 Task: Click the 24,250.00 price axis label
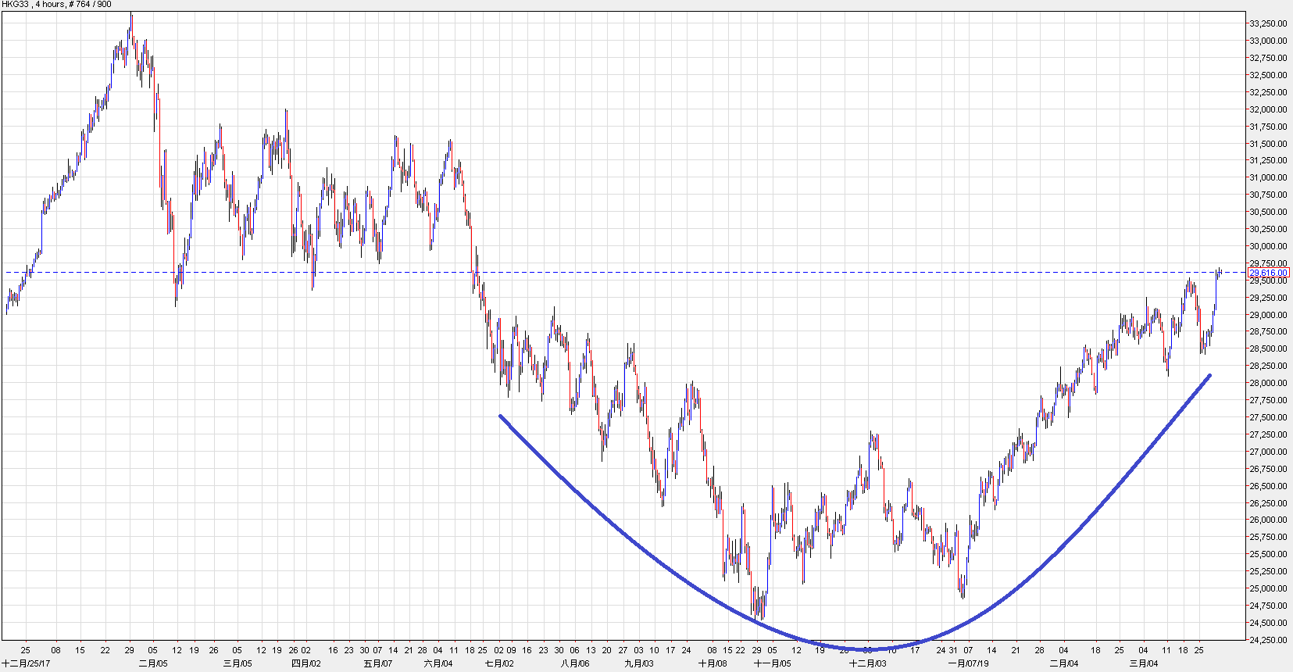click(x=1268, y=640)
